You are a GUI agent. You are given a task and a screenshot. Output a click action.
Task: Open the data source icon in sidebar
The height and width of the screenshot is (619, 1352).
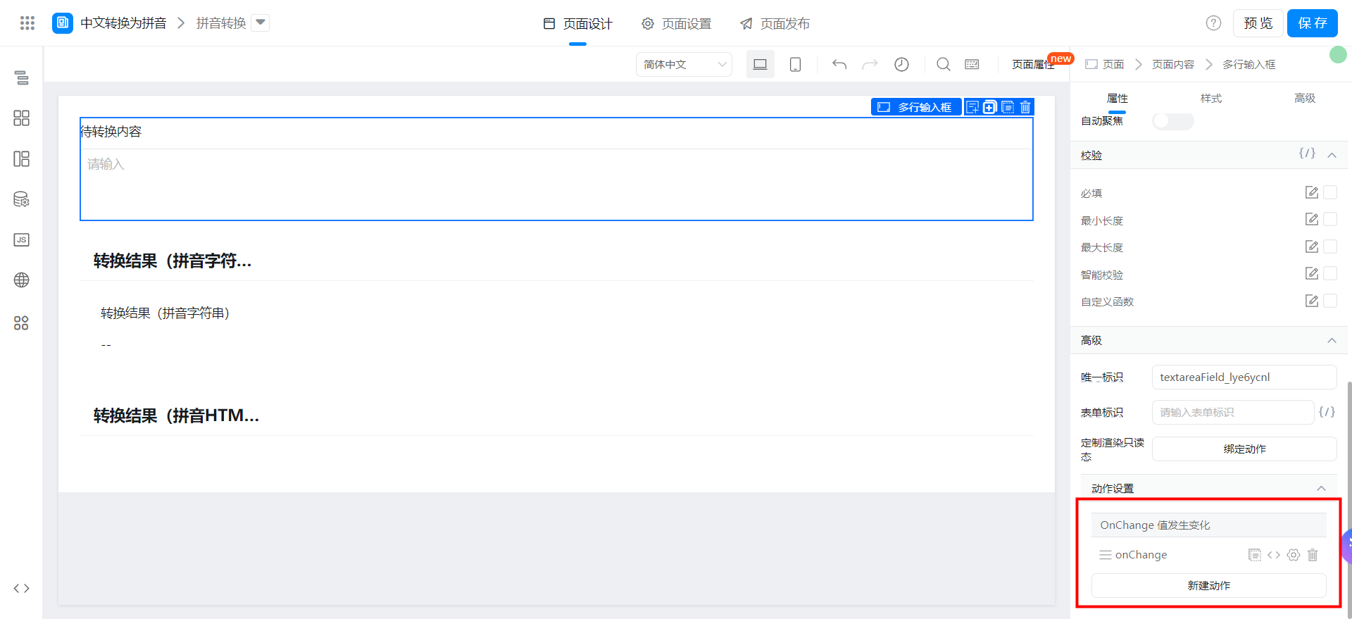22,199
